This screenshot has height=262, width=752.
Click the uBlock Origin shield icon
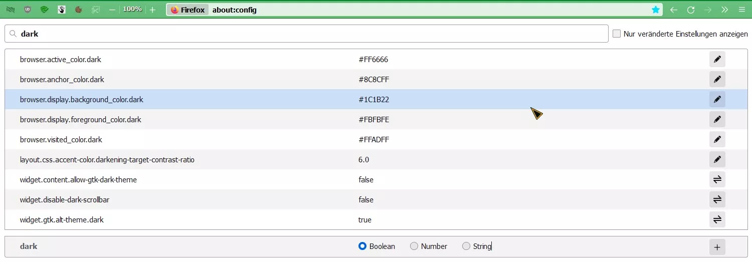coord(28,10)
